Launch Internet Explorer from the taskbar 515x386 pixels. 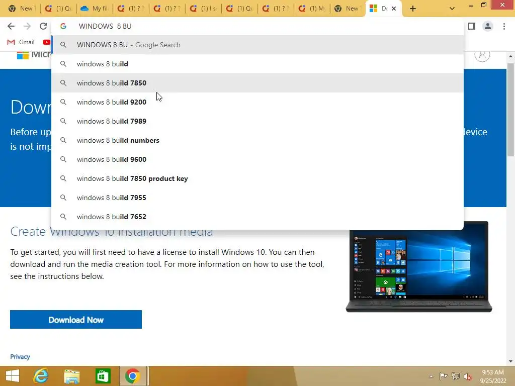[41, 376]
